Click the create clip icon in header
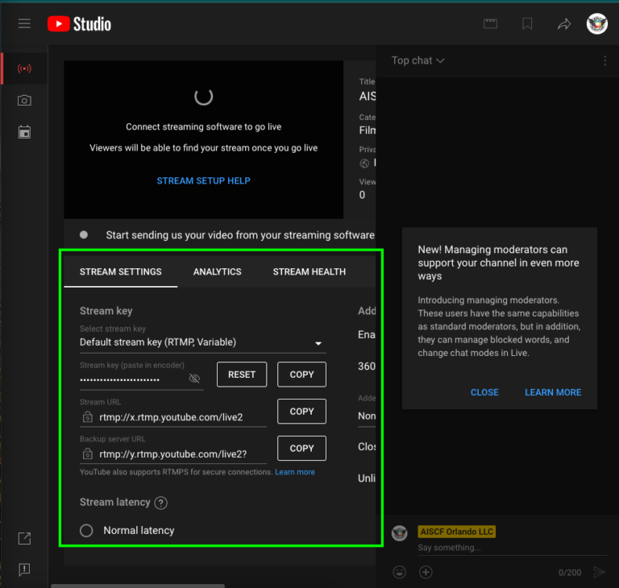The image size is (619, 588). coord(490,24)
